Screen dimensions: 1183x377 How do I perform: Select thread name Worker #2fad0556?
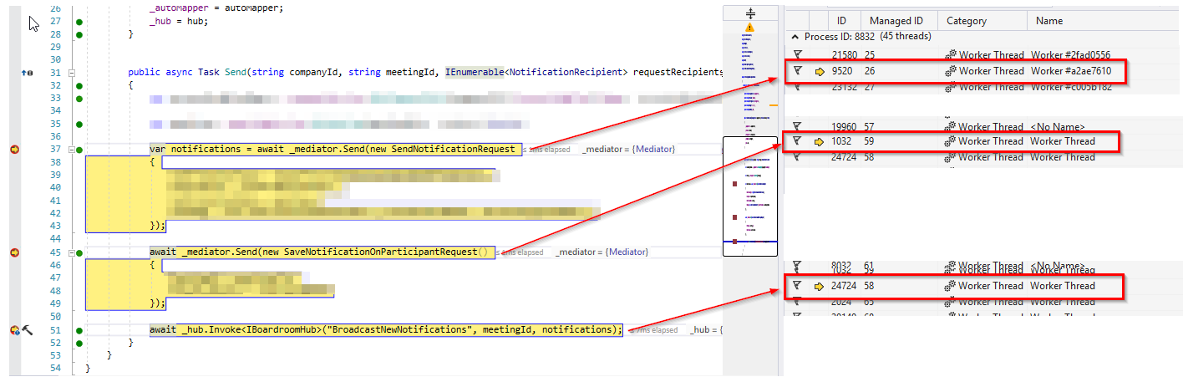click(x=1070, y=55)
